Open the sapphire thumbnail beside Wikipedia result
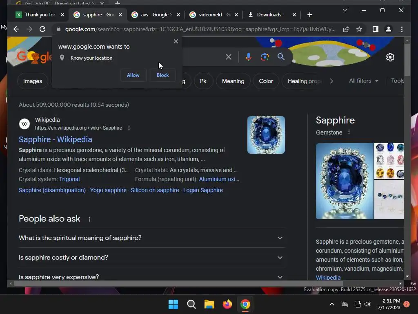The image size is (418, 314). 266,135
